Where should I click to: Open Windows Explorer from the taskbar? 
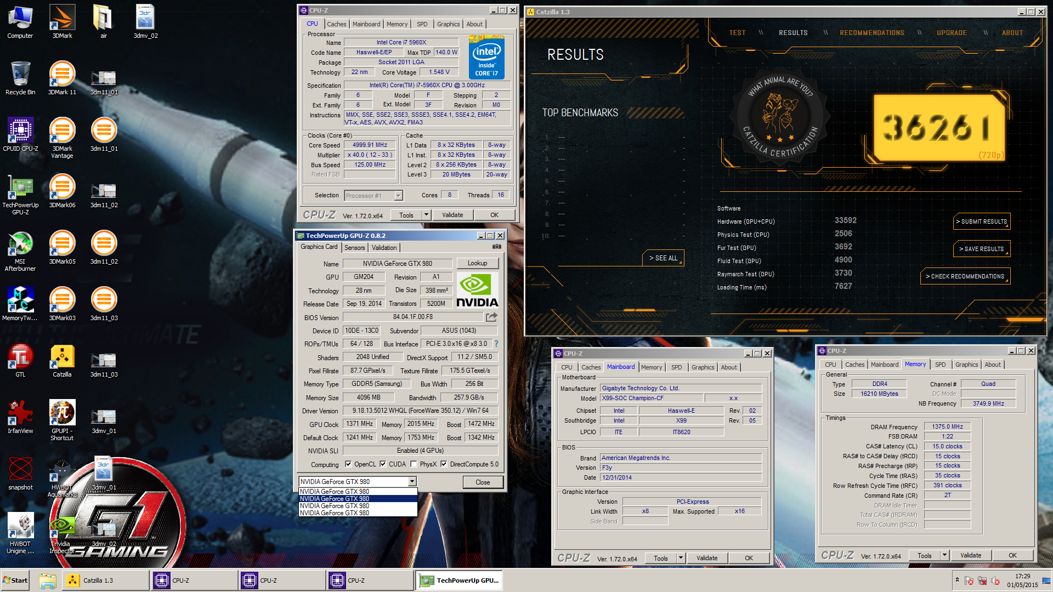coord(48,580)
